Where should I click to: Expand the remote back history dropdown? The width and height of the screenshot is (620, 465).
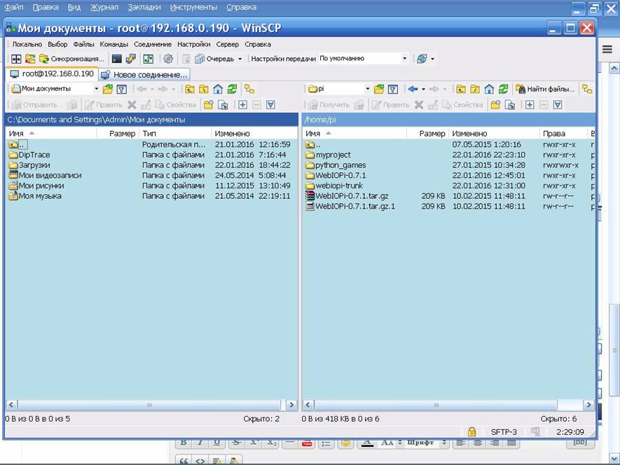point(423,89)
